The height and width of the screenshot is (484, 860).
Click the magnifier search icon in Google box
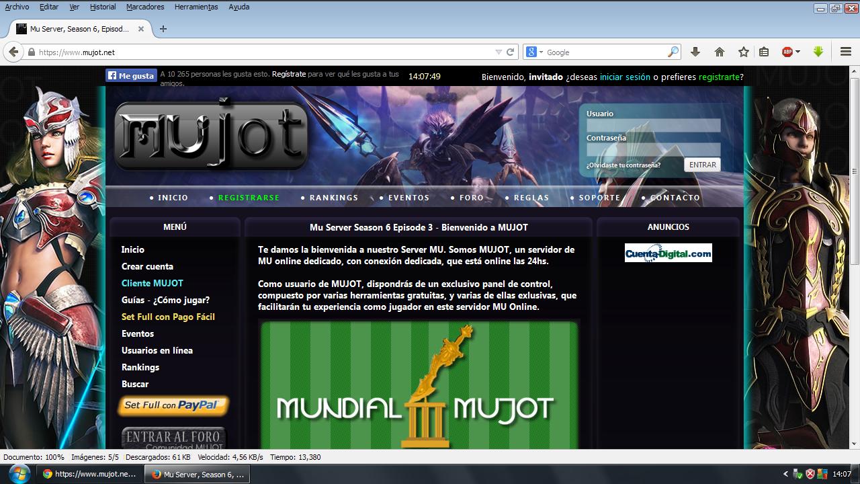(673, 52)
